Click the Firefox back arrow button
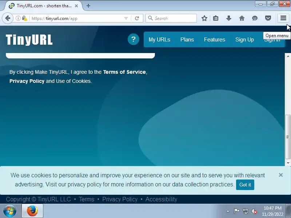The height and width of the screenshot is (218, 291). [x=8, y=19]
